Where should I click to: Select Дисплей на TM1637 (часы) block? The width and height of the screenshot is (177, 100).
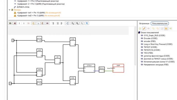tap(158, 59)
